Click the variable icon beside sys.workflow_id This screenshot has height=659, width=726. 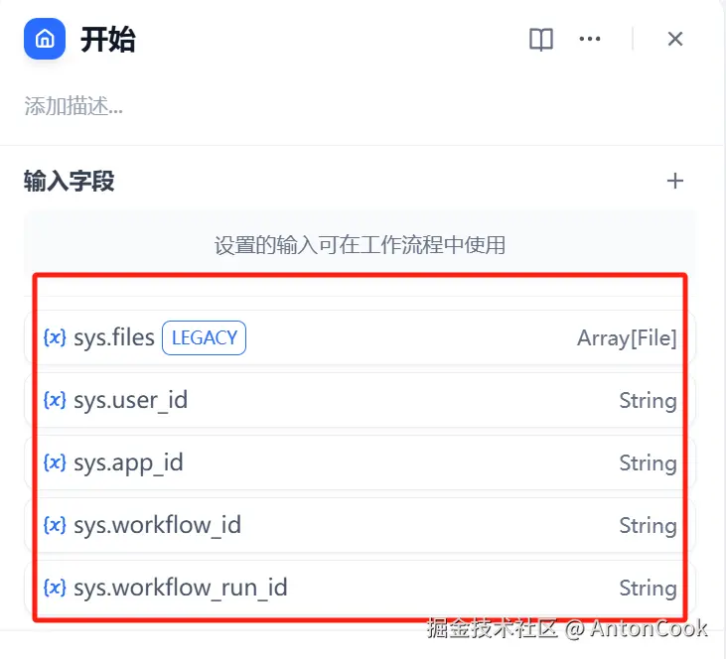[56, 526]
